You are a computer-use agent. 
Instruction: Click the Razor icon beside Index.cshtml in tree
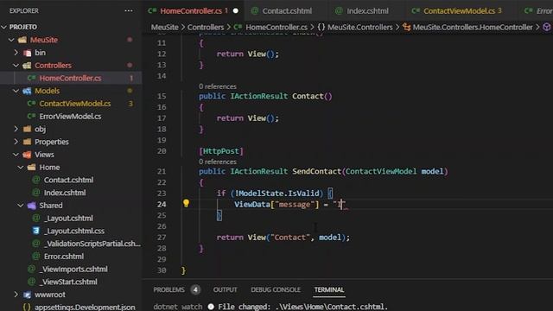pos(36,193)
